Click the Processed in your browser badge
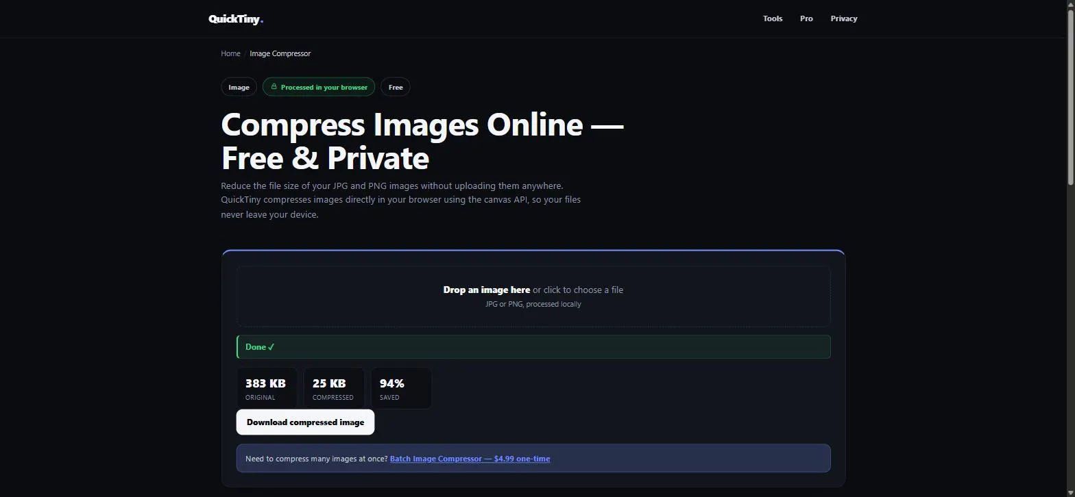Viewport: 1075px width, 497px height. pyautogui.click(x=319, y=87)
